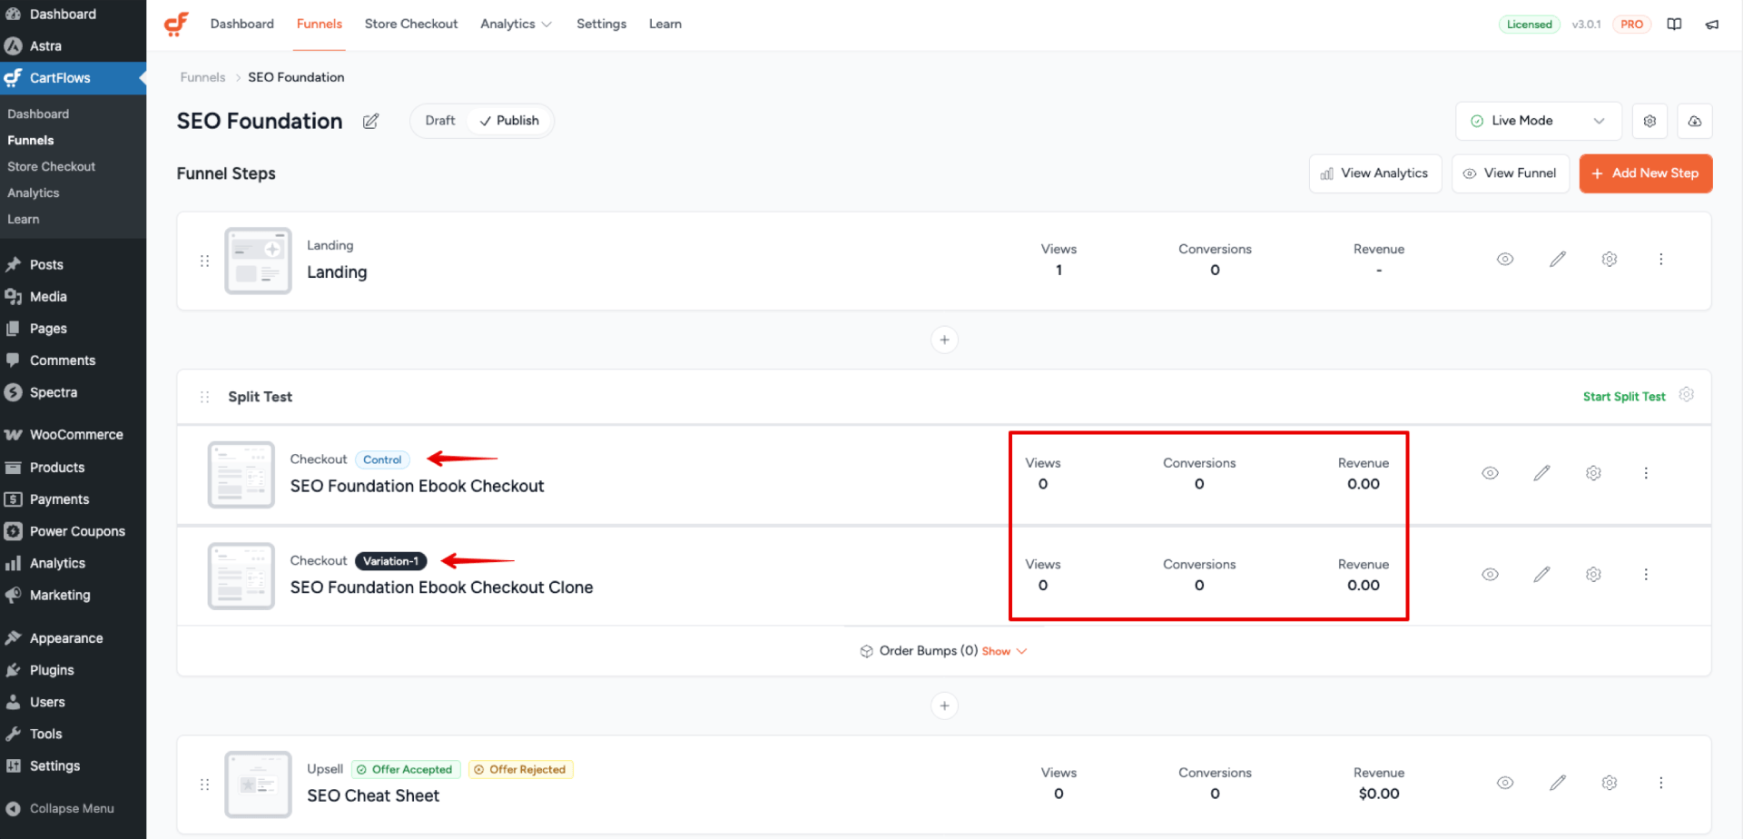
Task: Set funnel status to Draft
Action: [x=440, y=121]
